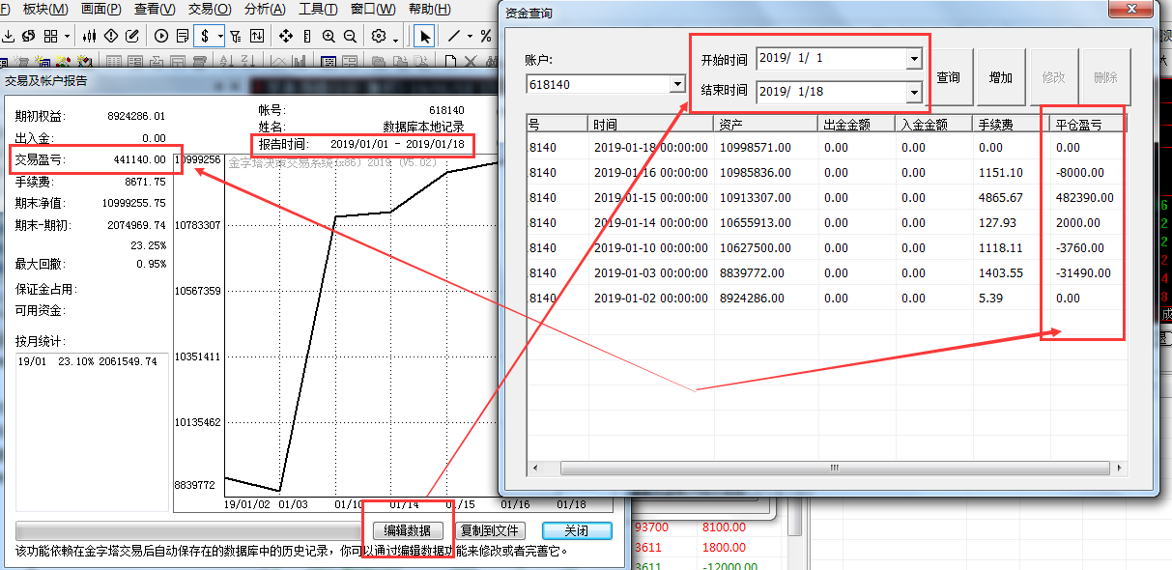
Task: Open the settings gear icon
Action: [x=379, y=37]
